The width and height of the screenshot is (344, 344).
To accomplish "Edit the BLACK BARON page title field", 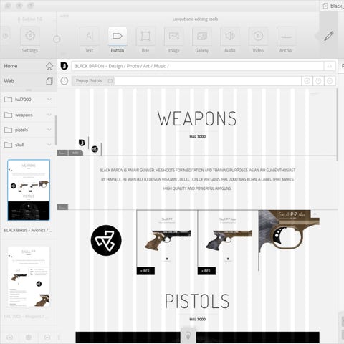I will [198, 66].
